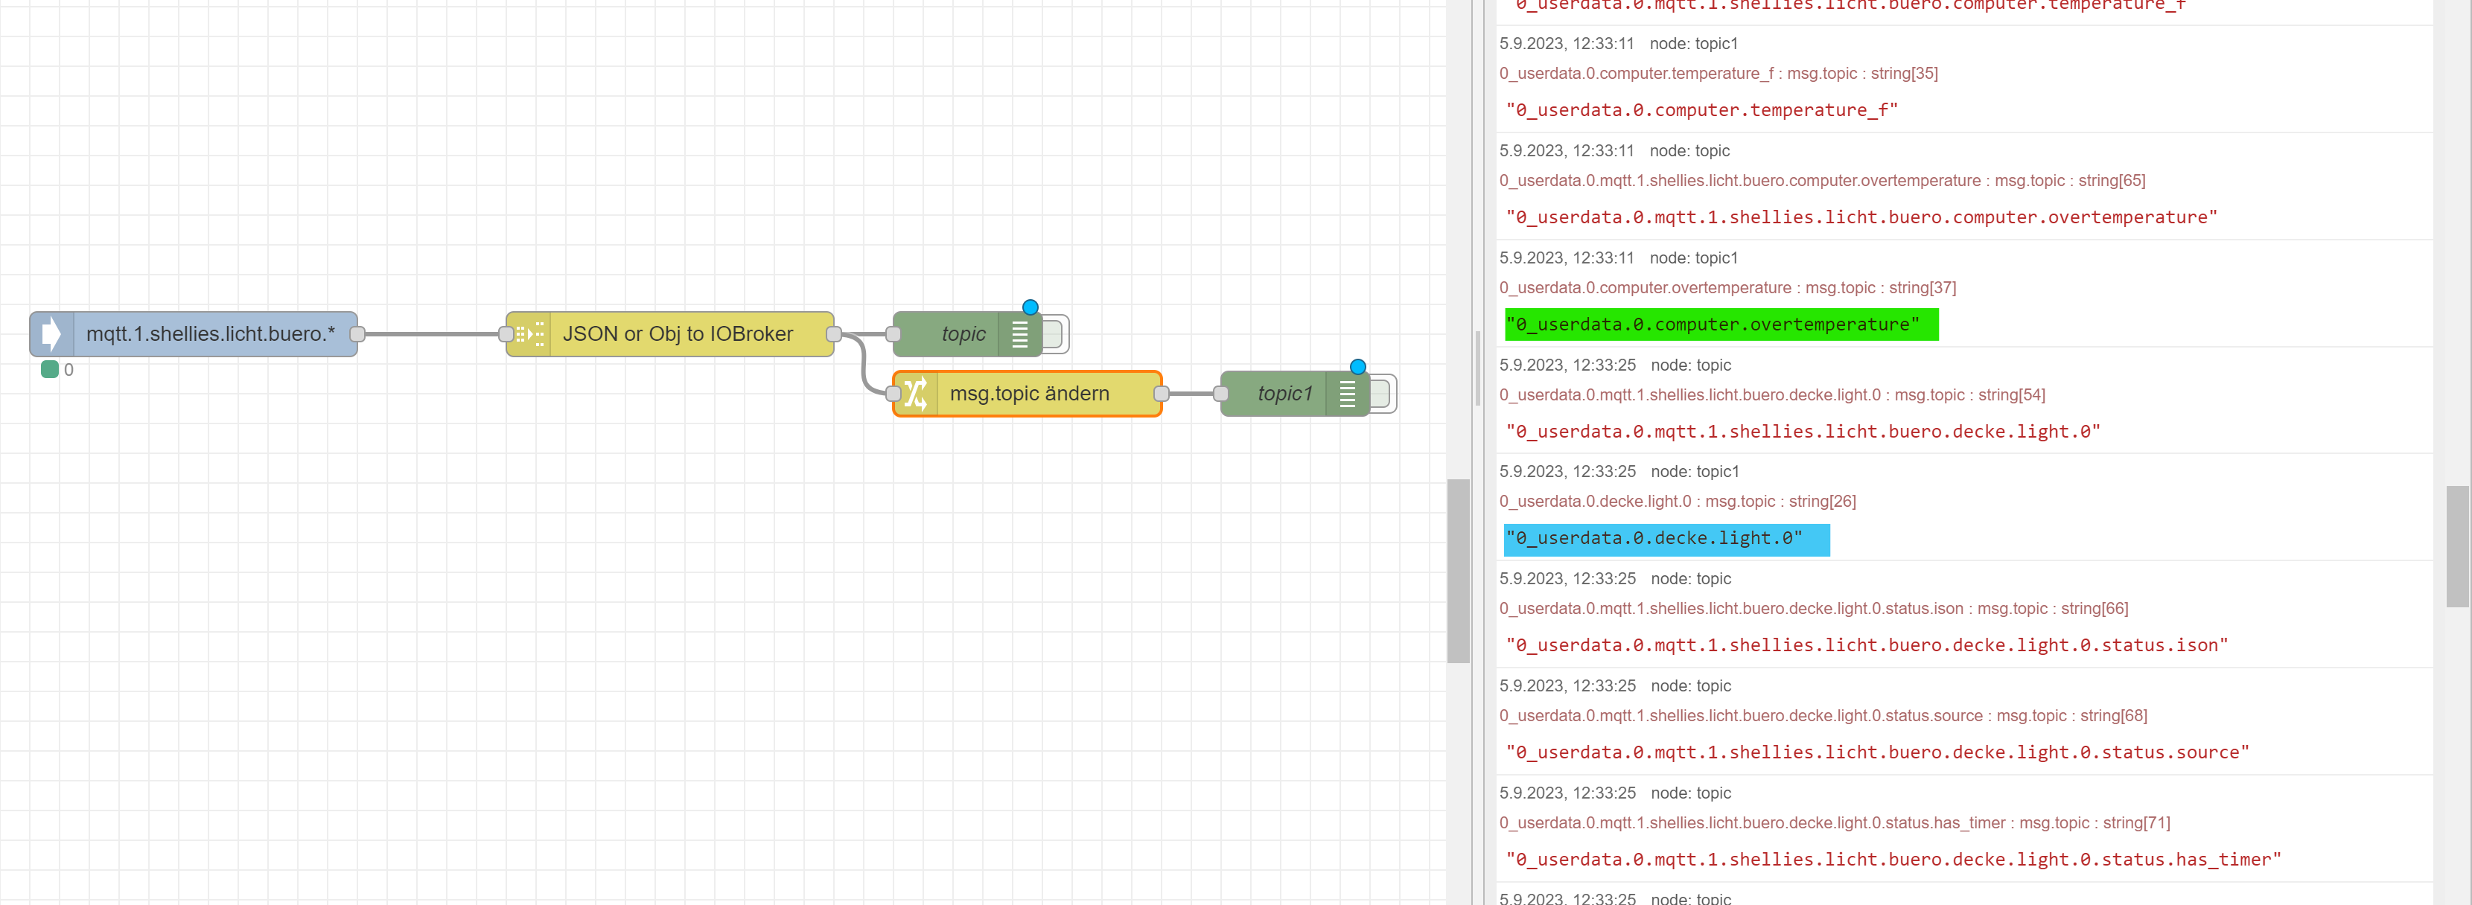Click "…buero.decke.light.0" full-path debug value
This screenshot has height=905, width=2472.
click(x=1803, y=432)
